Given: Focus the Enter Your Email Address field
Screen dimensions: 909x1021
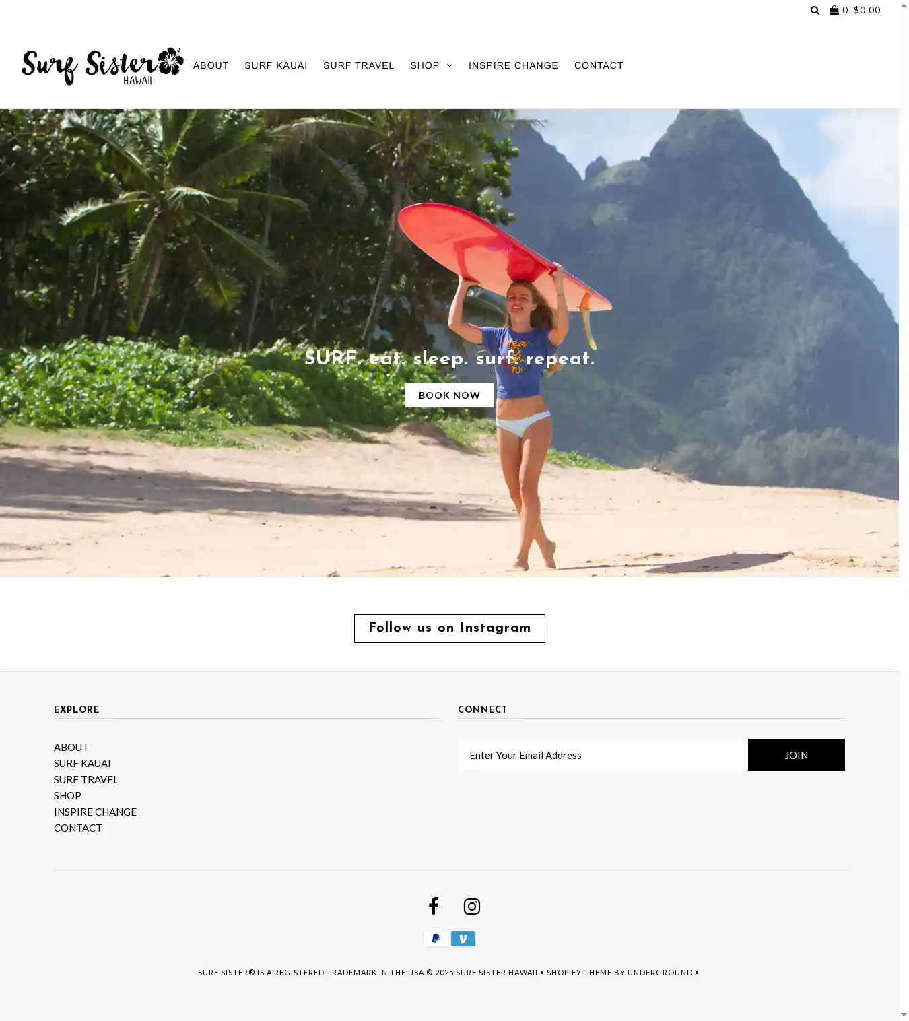Looking at the screenshot, I should [603, 755].
